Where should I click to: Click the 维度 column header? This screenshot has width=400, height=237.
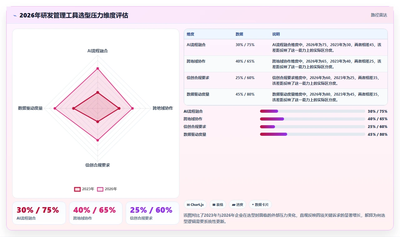point(191,34)
